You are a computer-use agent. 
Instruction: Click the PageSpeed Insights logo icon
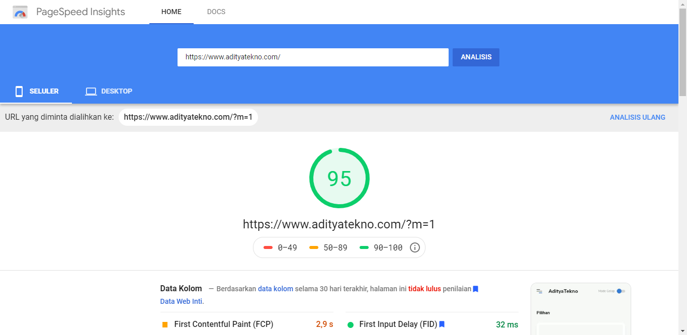tap(20, 12)
